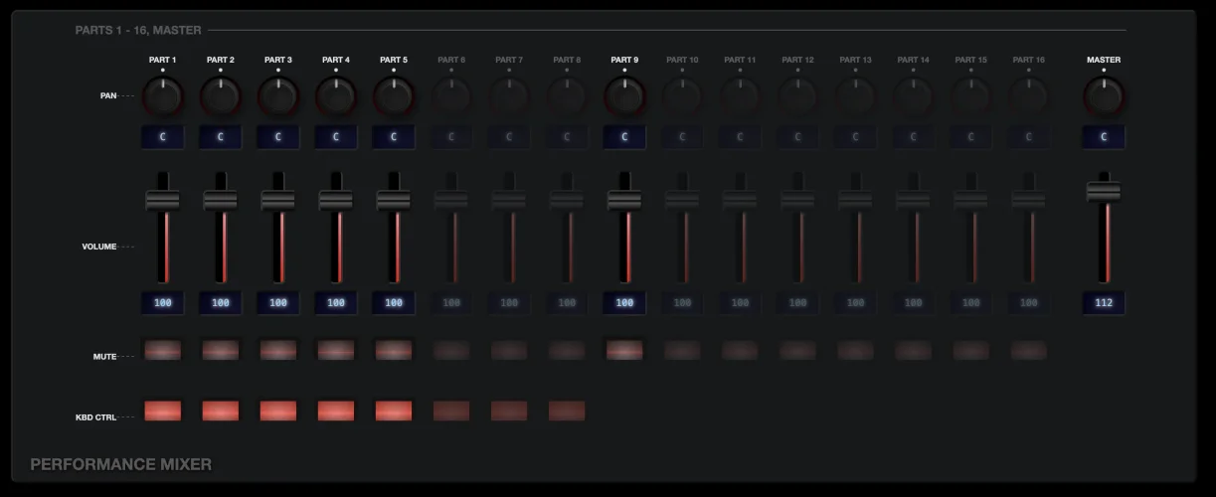Click the Part 10 volume fader handle
Viewport: 1216px width, 497px height.
point(682,200)
